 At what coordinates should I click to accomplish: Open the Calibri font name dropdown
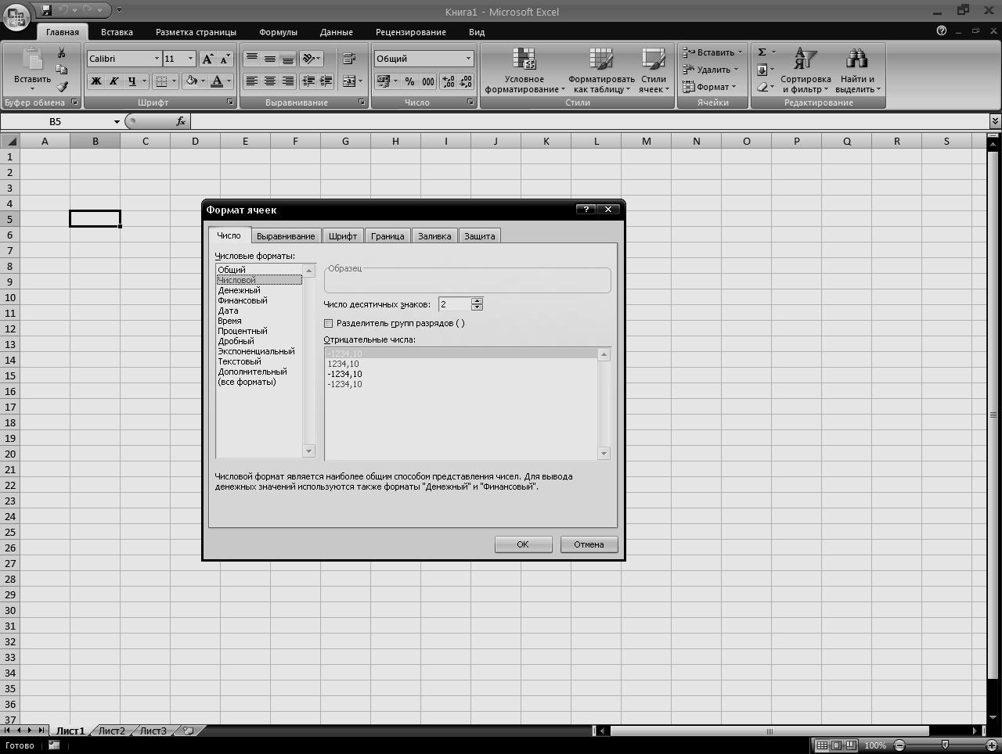[x=157, y=59]
